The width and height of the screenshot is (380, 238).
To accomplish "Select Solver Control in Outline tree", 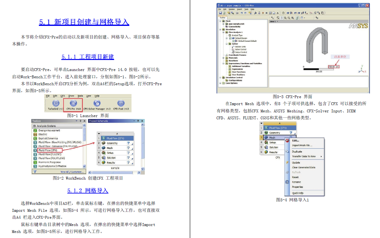I will 240,50.
